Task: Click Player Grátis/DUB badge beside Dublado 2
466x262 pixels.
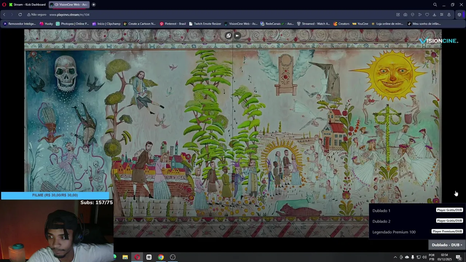Action: [x=450, y=221]
